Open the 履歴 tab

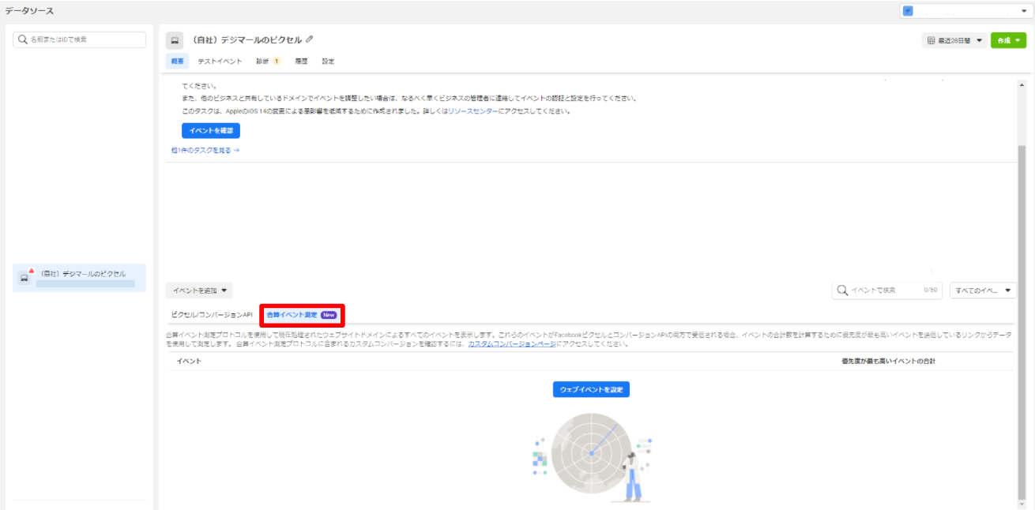[301, 62]
